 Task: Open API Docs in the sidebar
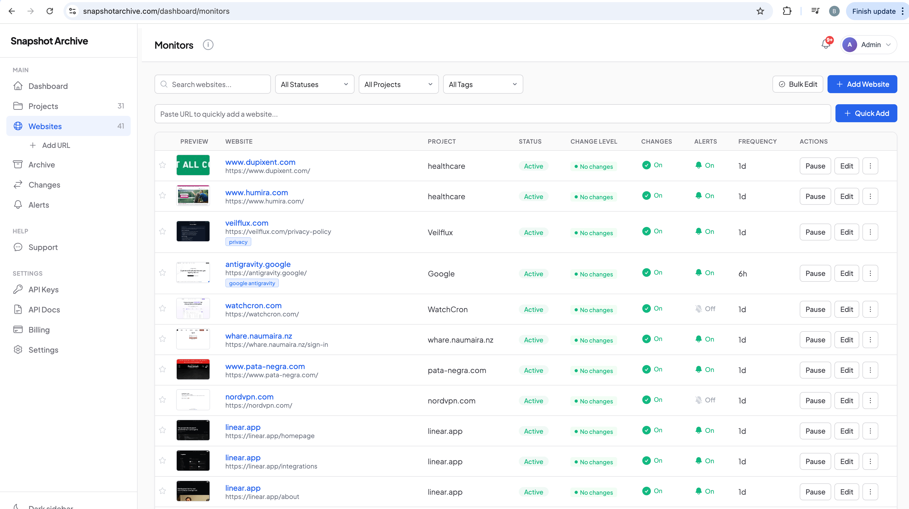click(x=69, y=310)
